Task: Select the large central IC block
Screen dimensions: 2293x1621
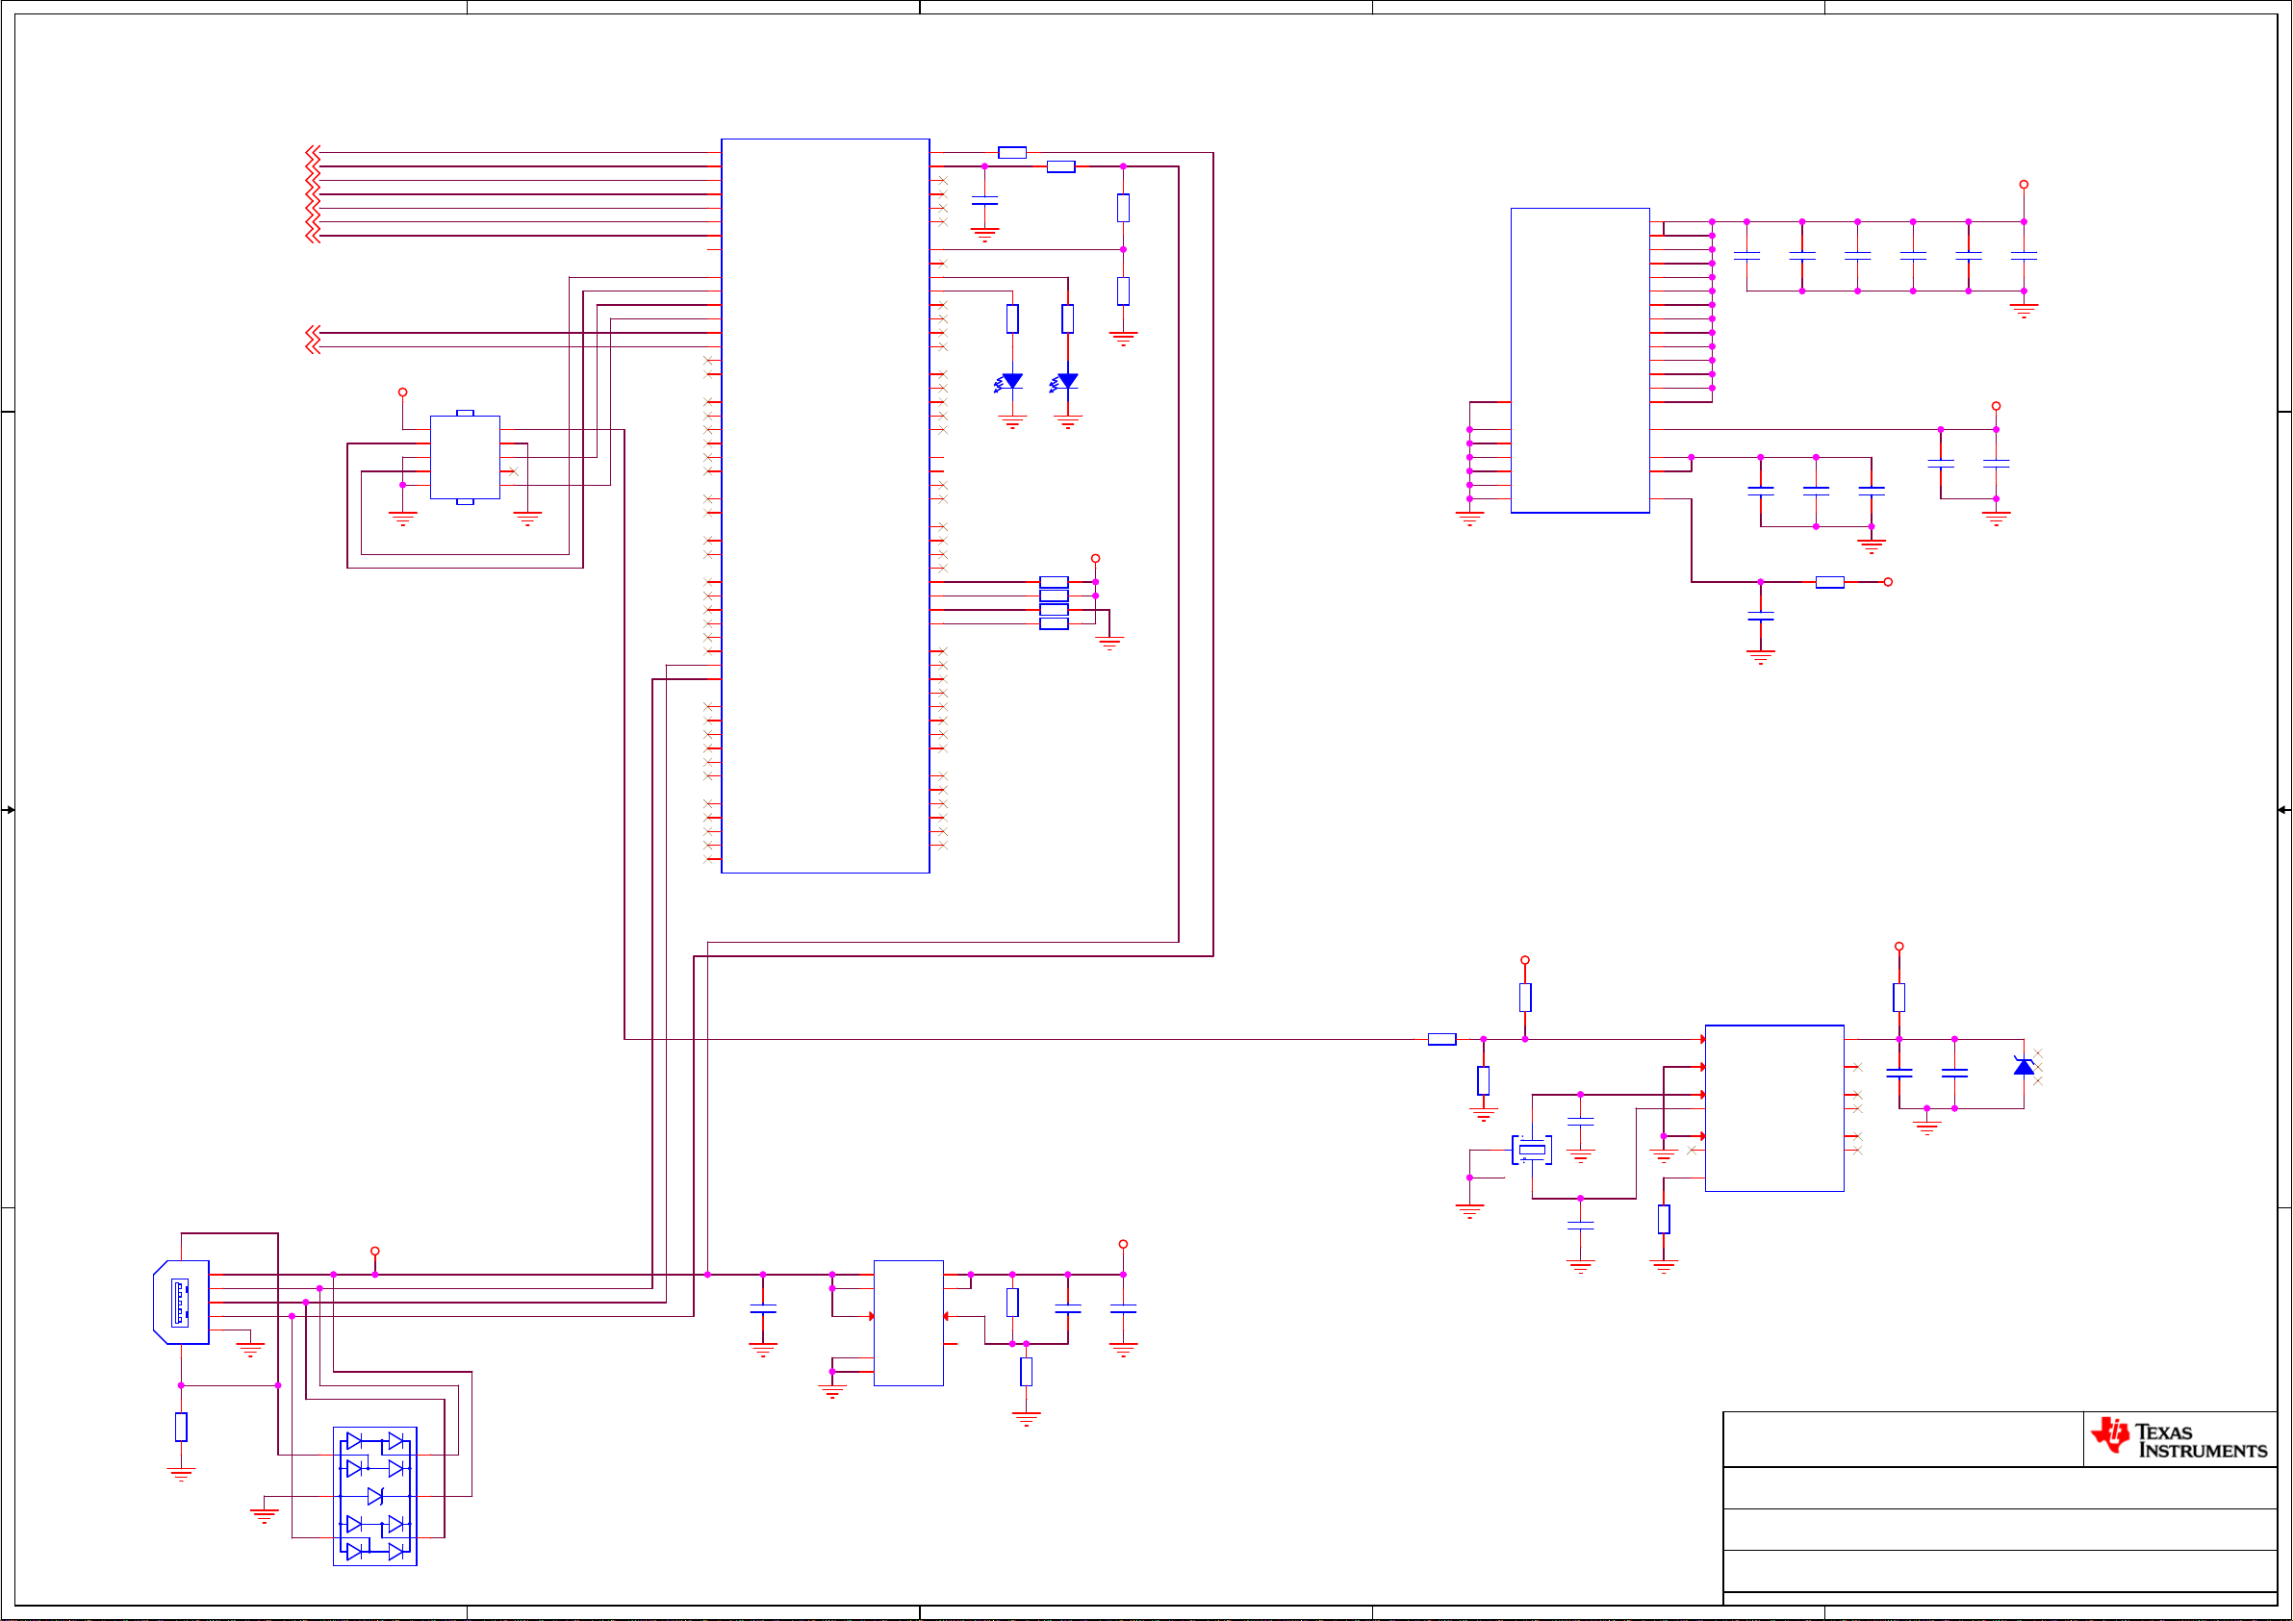Action: pos(825,505)
